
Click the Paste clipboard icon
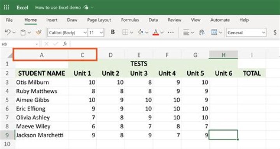tap(23, 33)
